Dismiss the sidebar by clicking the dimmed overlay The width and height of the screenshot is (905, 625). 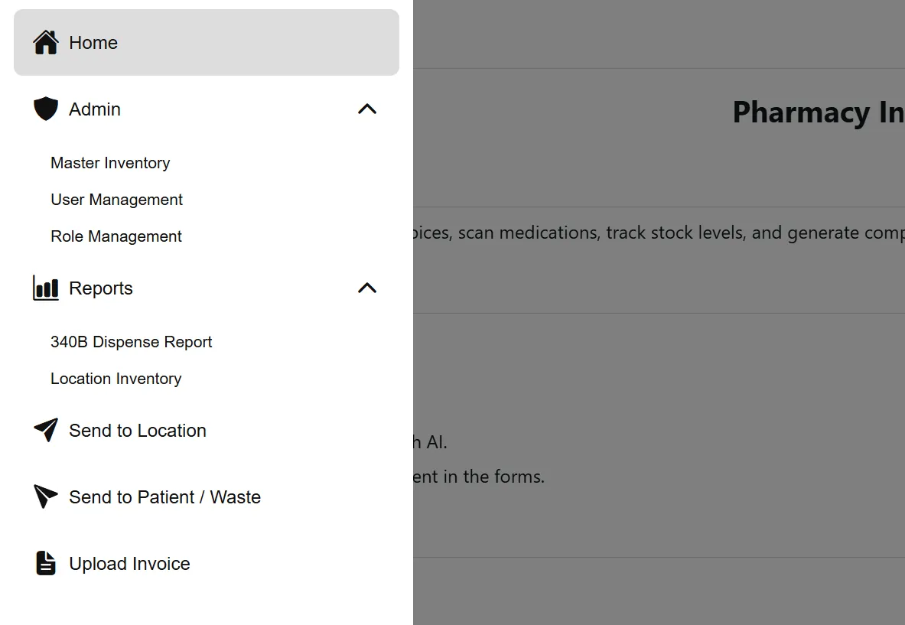658,367
